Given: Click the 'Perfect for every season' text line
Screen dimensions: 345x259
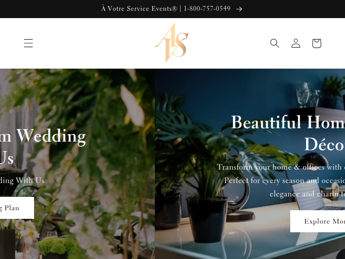Looking at the screenshot, I should pyautogui.click(x=285, y=180).
